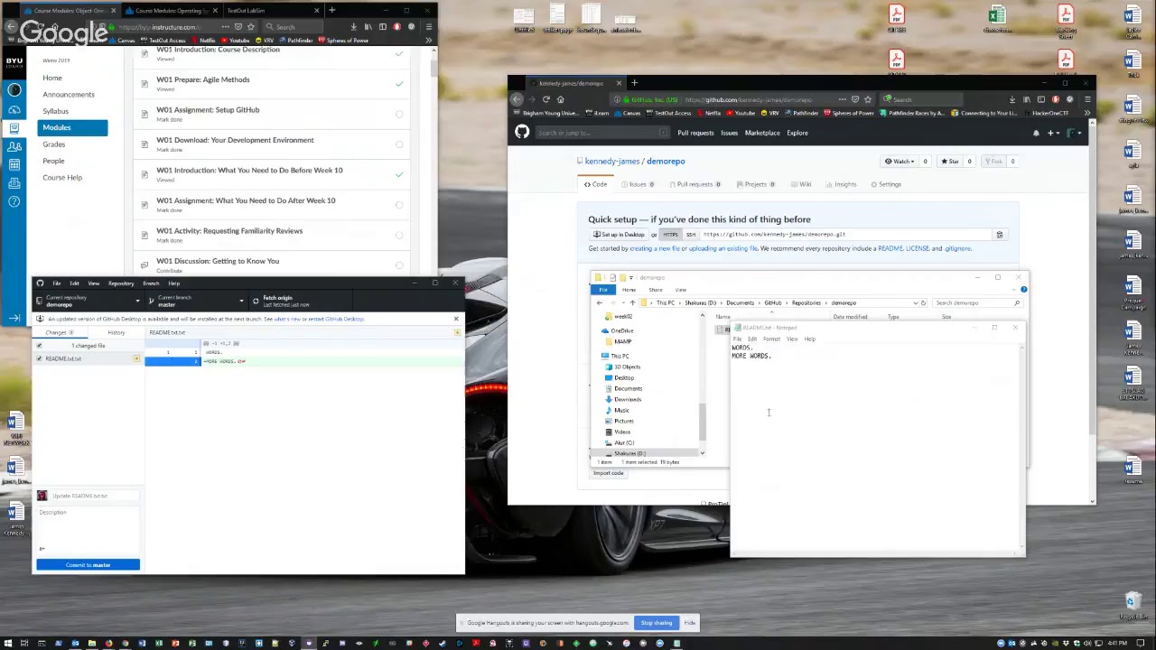
Task: Go to browser home in GitHub window
Action: point(560,99)
